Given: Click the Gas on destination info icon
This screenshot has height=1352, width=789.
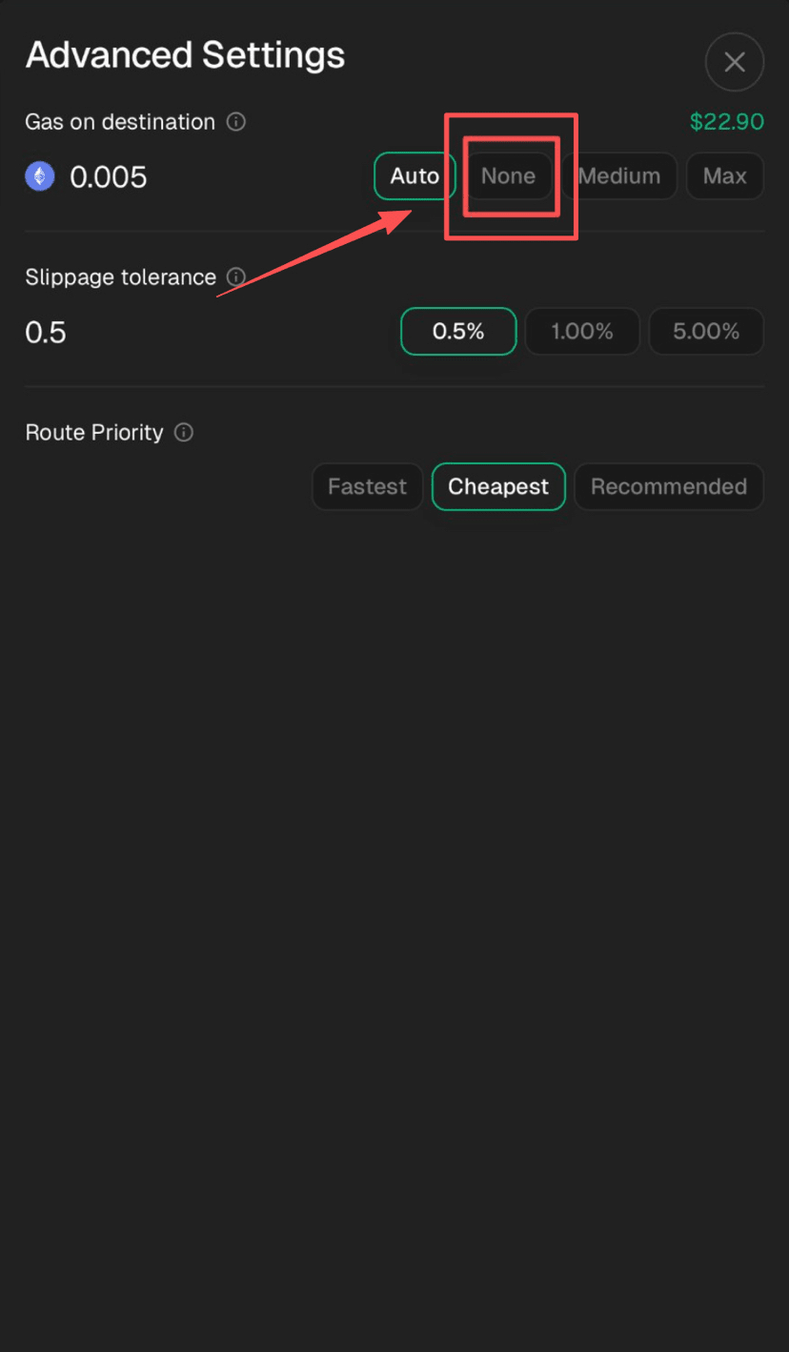Looking at the screenshot, I should point(236,122).
